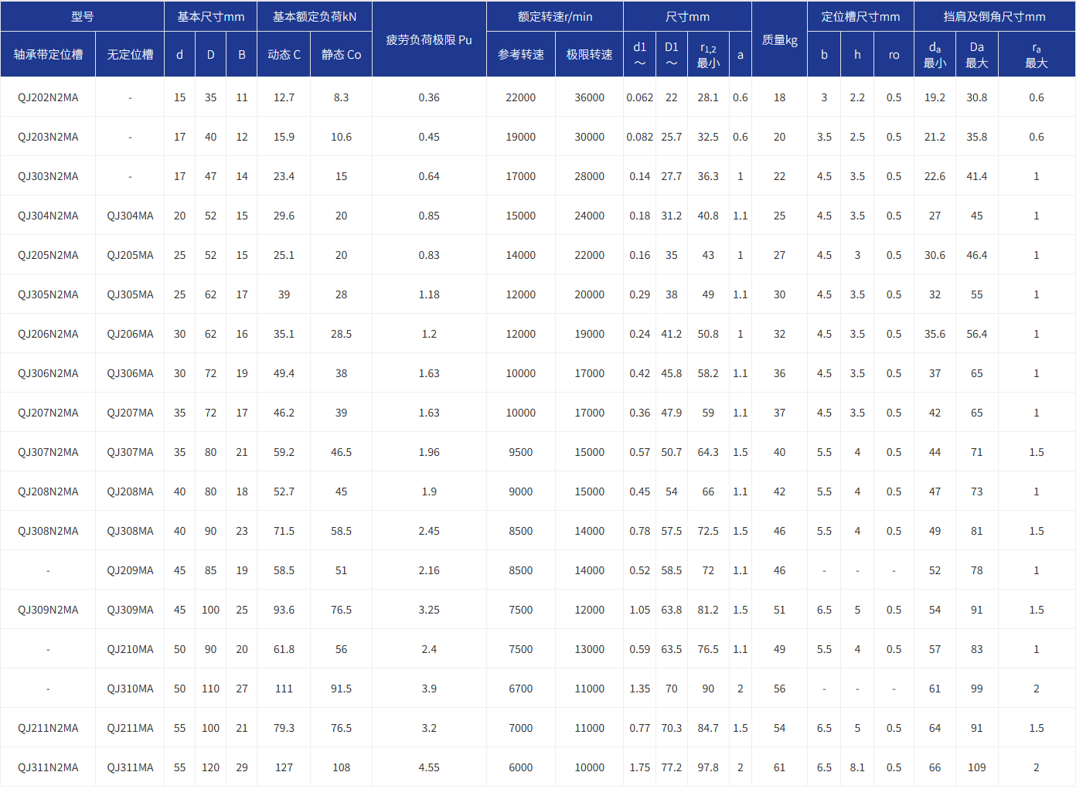This screenshot has width=1076, height=789.
Task: Click the QJ306MA model cell
Action: [130, 373]
